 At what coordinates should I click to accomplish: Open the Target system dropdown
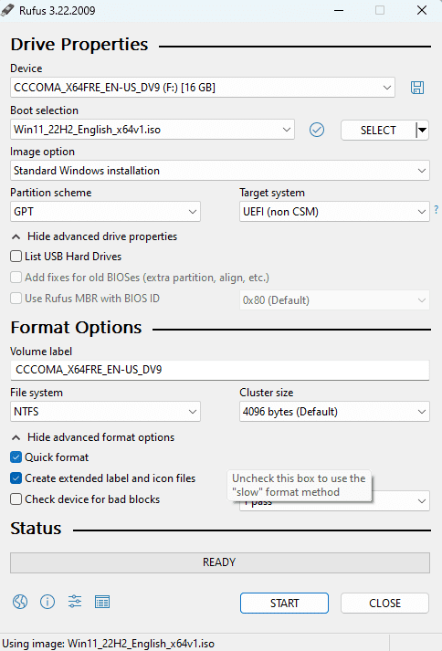point(334,212)
